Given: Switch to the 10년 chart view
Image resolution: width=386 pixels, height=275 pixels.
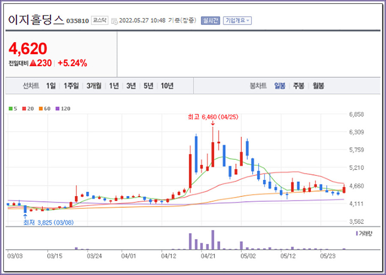Looking at the screenshot, I should [x=167, y=86].
